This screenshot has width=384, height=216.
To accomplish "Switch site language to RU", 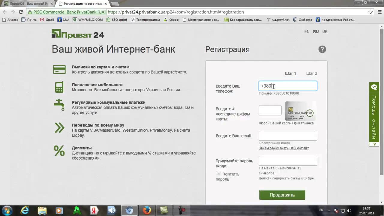I will [x=316, y=31].
